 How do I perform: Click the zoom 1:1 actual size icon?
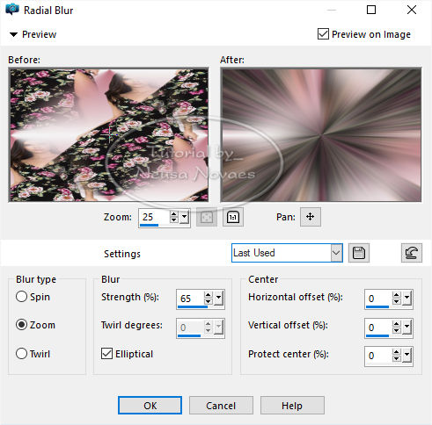[233, 217]
